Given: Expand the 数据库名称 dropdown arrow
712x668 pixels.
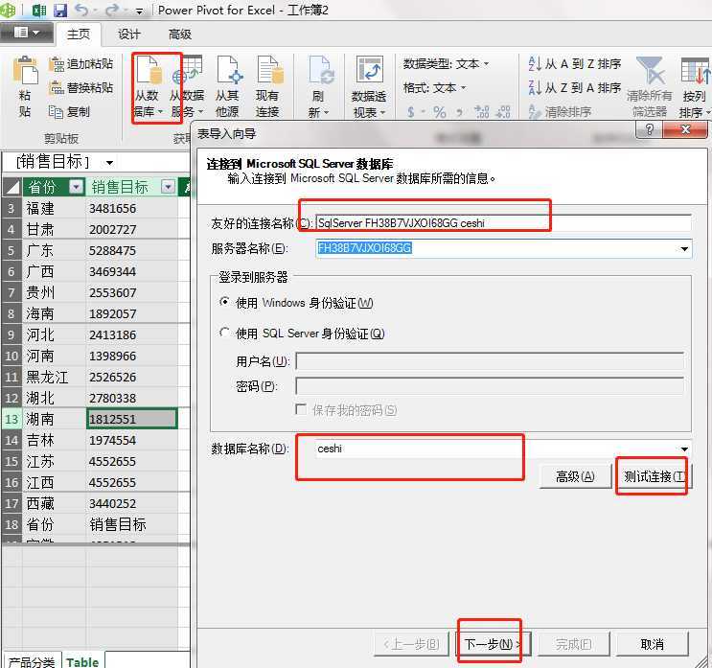Looking at the screenshot, I should [684, 449].
